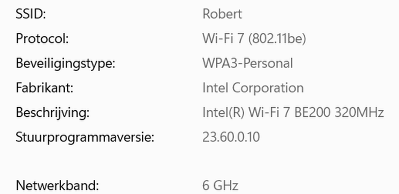
Task: Click the word Corporation in manufacturer value
Action: [268, 88]
